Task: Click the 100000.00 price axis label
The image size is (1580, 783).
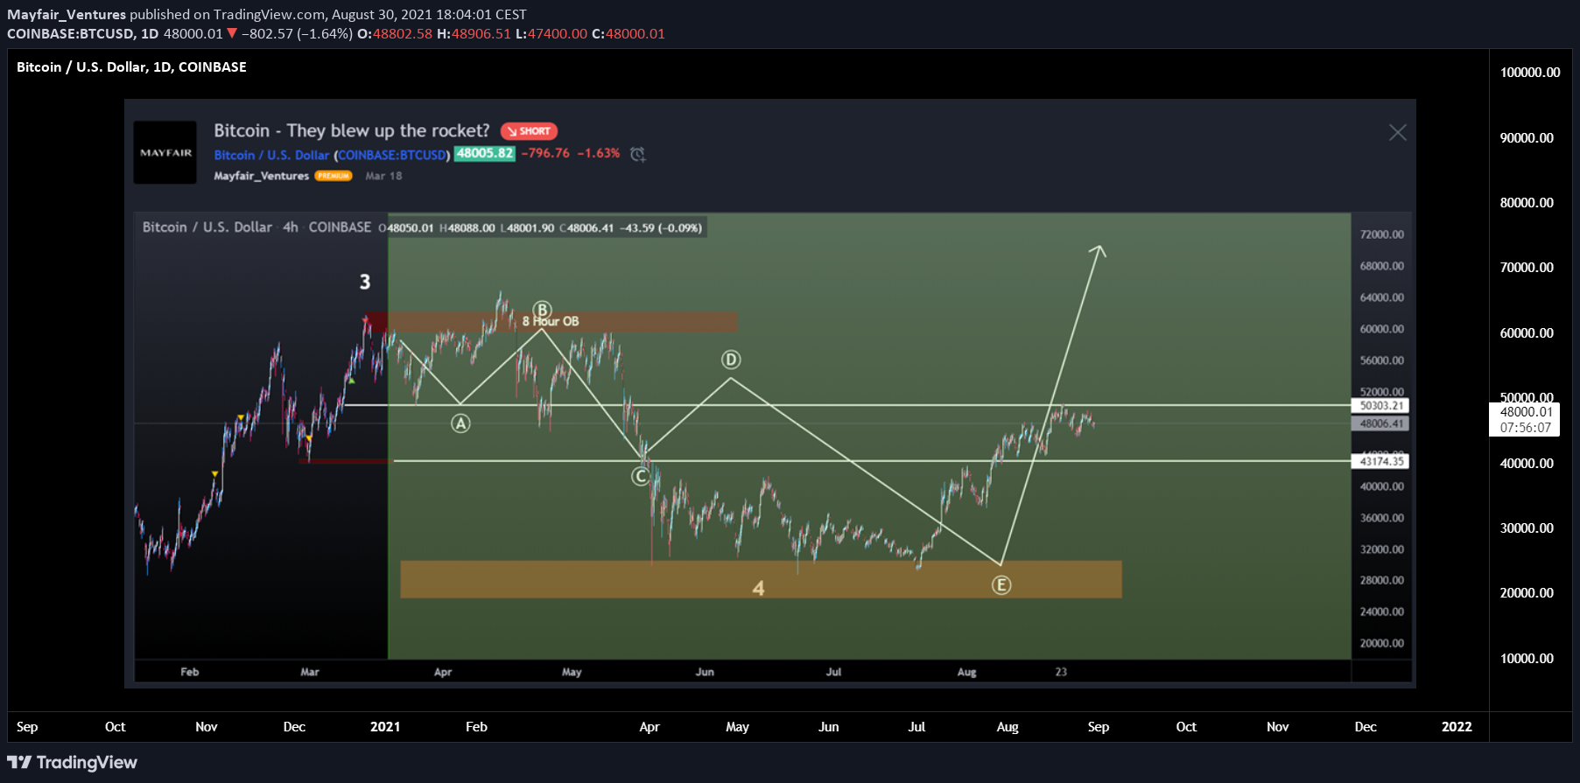Action: coord(1529,73)
